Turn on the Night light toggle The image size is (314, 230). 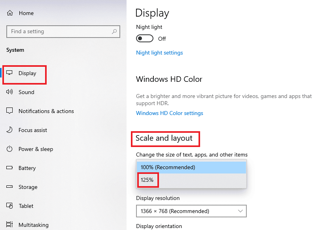tap(145, 39)
